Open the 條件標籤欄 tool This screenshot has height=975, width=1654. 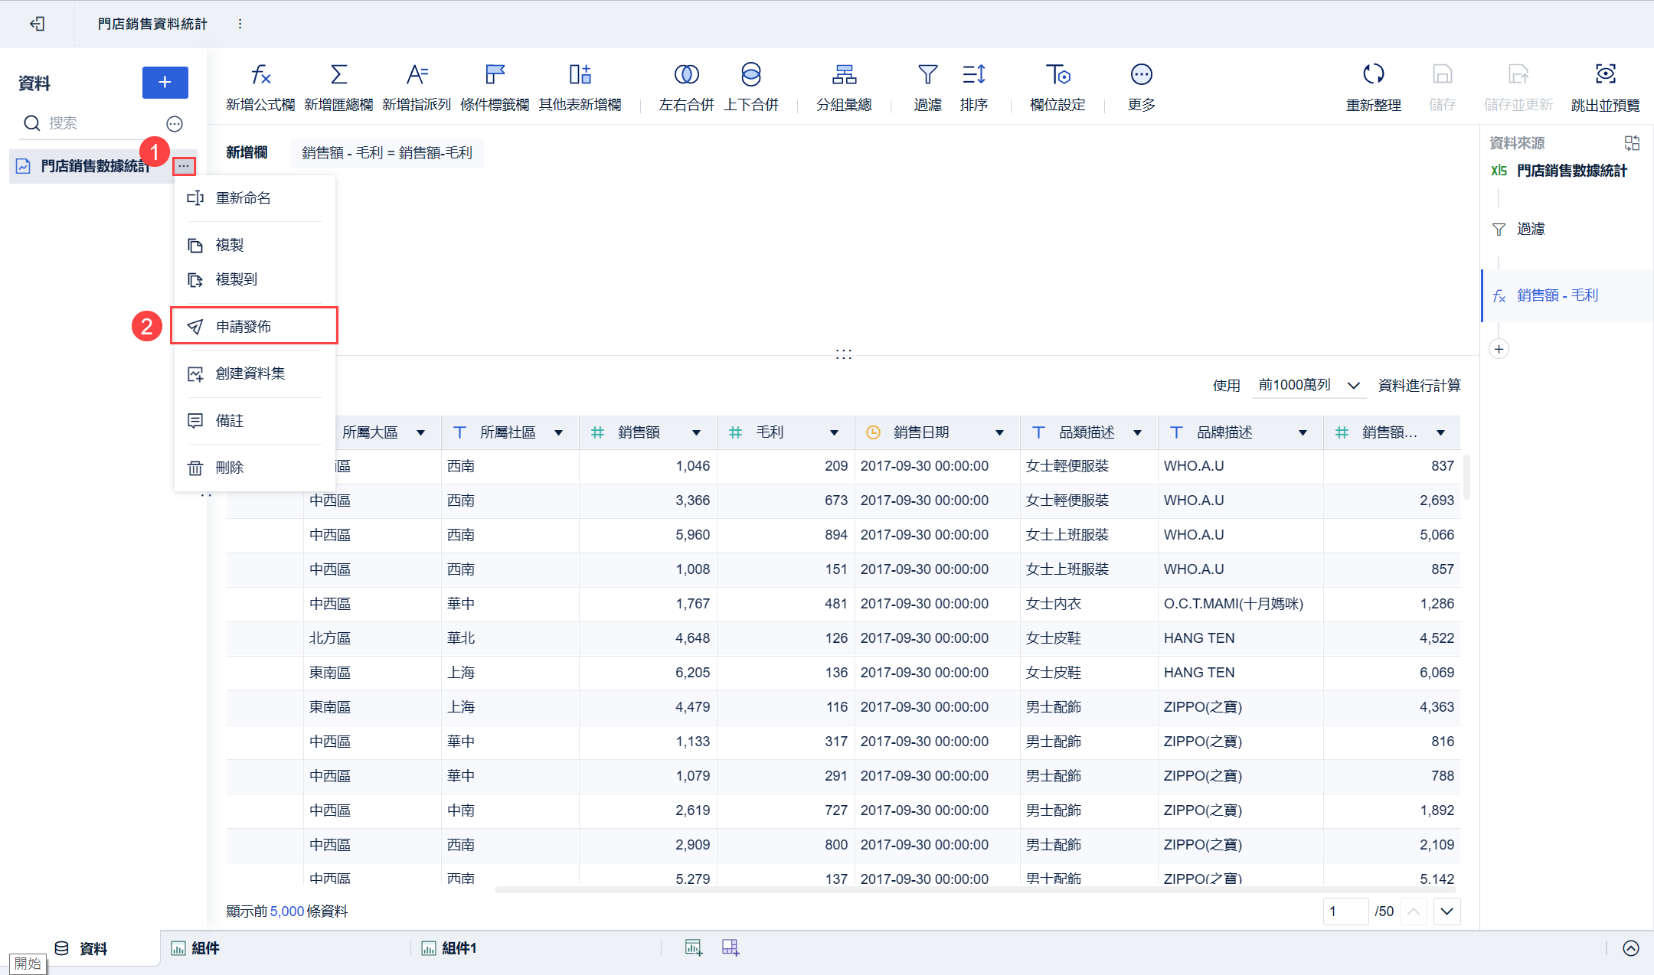(x=495, y=74)
